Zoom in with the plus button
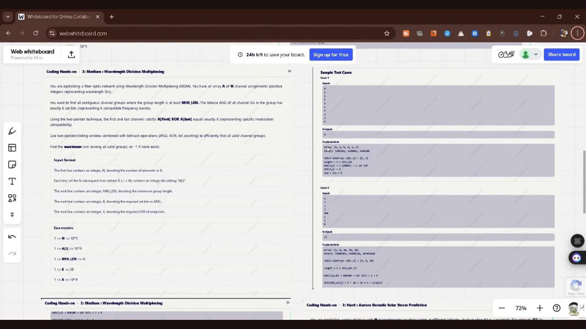Screen dimensions: 586x329 coord(540,308)
